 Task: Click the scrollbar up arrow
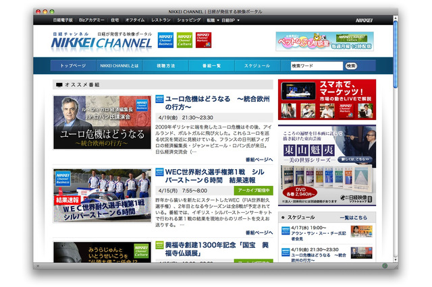click(x=396, y=18)
